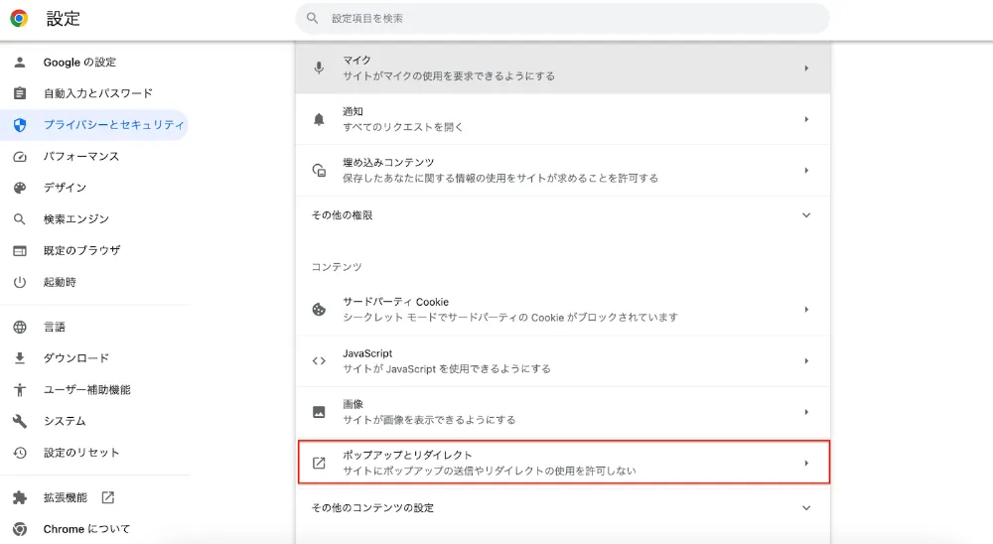993x544 pixels.
Task: Go to ダウンロード settings
Action: pos(76,358)
